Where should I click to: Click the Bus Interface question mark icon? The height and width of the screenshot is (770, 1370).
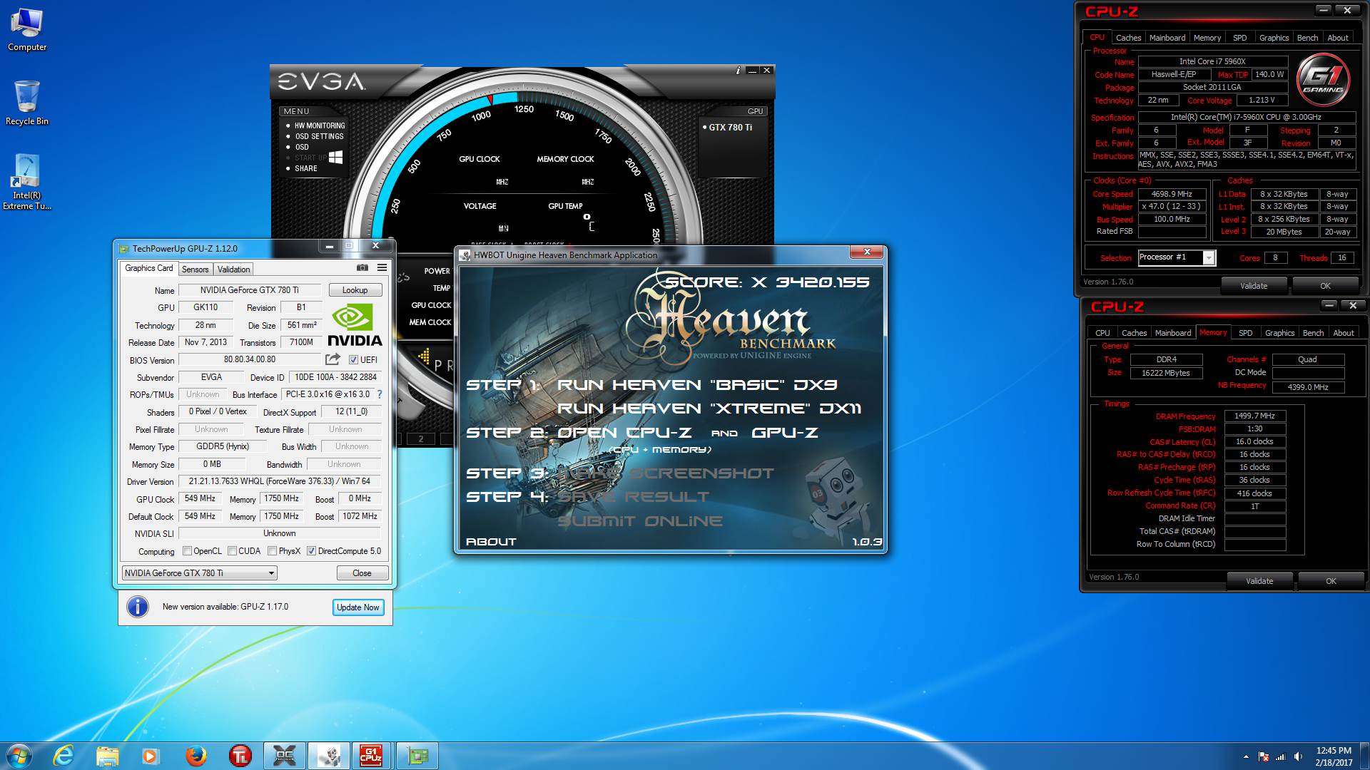click(x=380, y=394)
